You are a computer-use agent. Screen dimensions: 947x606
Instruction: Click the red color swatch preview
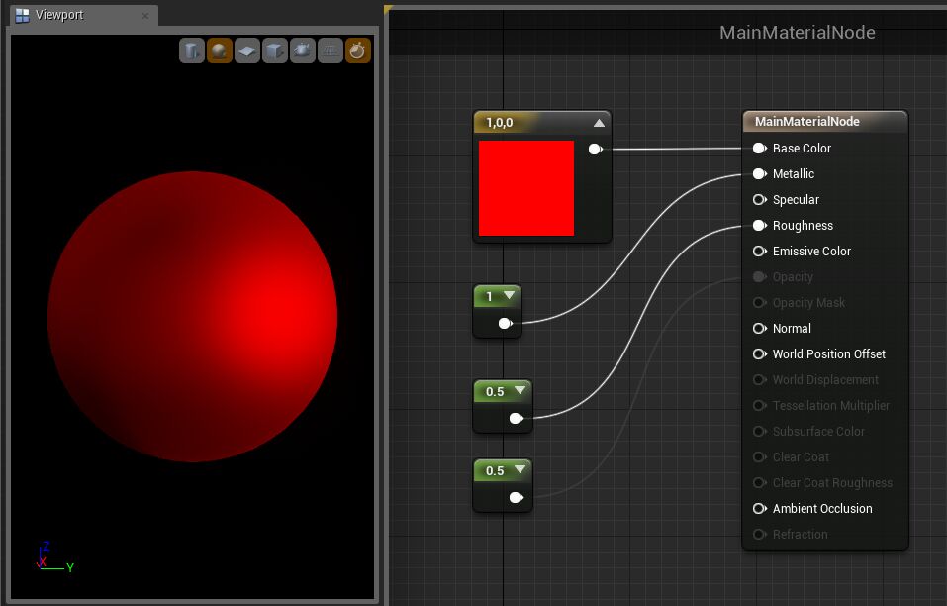tap(526, 188)
